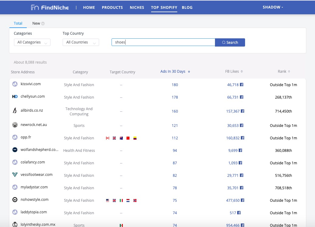Open NICHES navigation item
315x227 pixels.
pyautogui.click(x=137, y=7)
